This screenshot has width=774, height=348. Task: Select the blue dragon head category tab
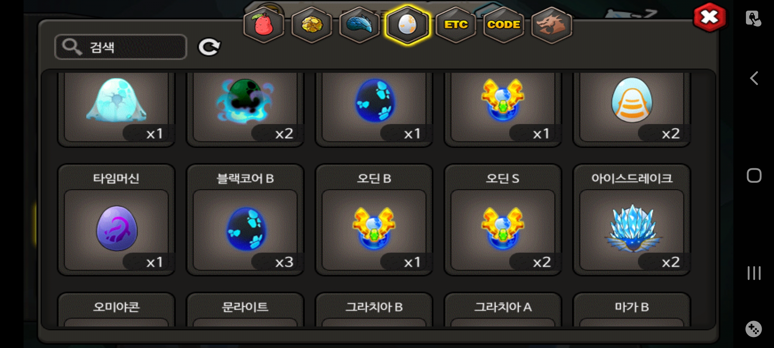(360, 25)
